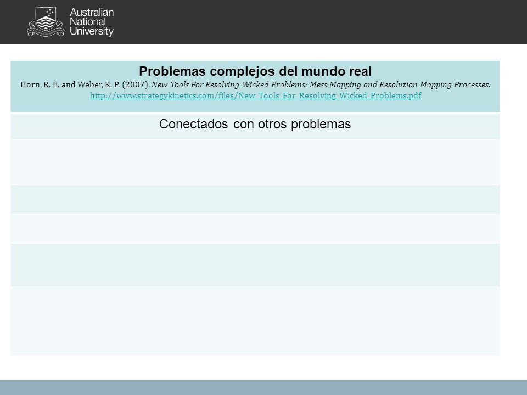Click the row 'Conectados con otros problemas'
The height and width of the screenshot is (395, 527).
point(255,127)
